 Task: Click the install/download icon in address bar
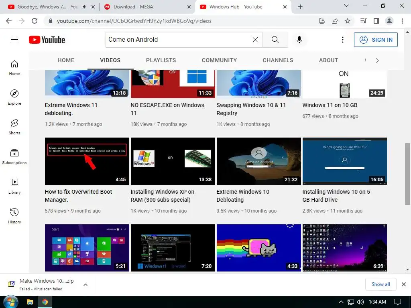click(322, 21)
